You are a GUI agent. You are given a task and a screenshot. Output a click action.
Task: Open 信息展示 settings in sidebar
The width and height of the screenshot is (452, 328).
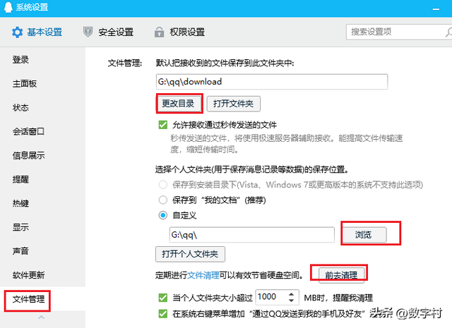coord(28,155)
